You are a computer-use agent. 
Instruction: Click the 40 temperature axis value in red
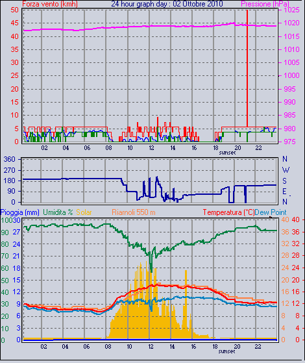click(296, 219)
